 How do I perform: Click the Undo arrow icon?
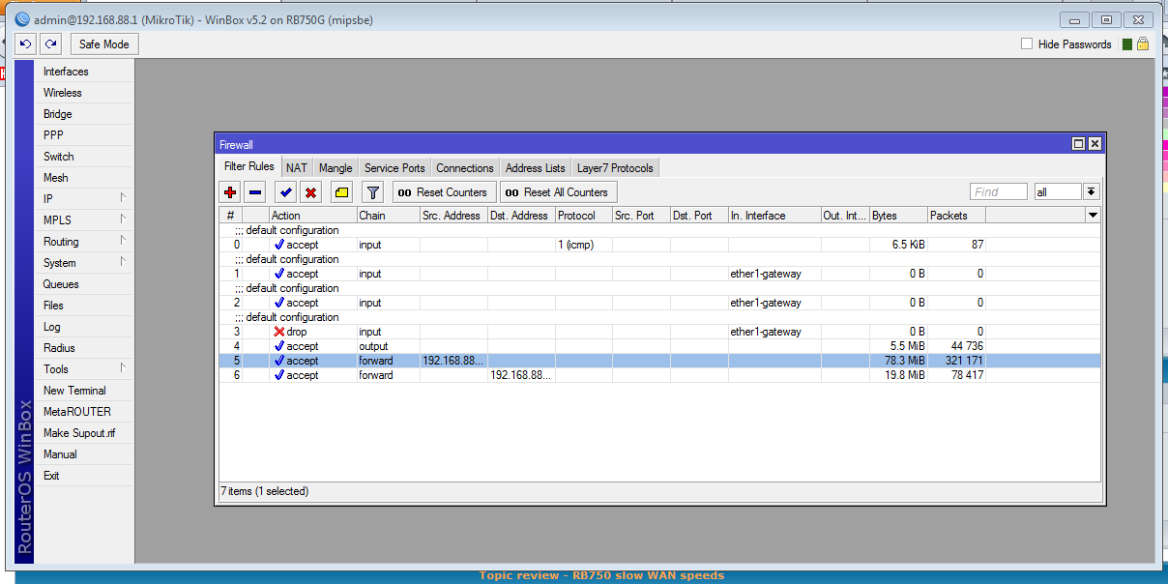(x=26, y=44)
